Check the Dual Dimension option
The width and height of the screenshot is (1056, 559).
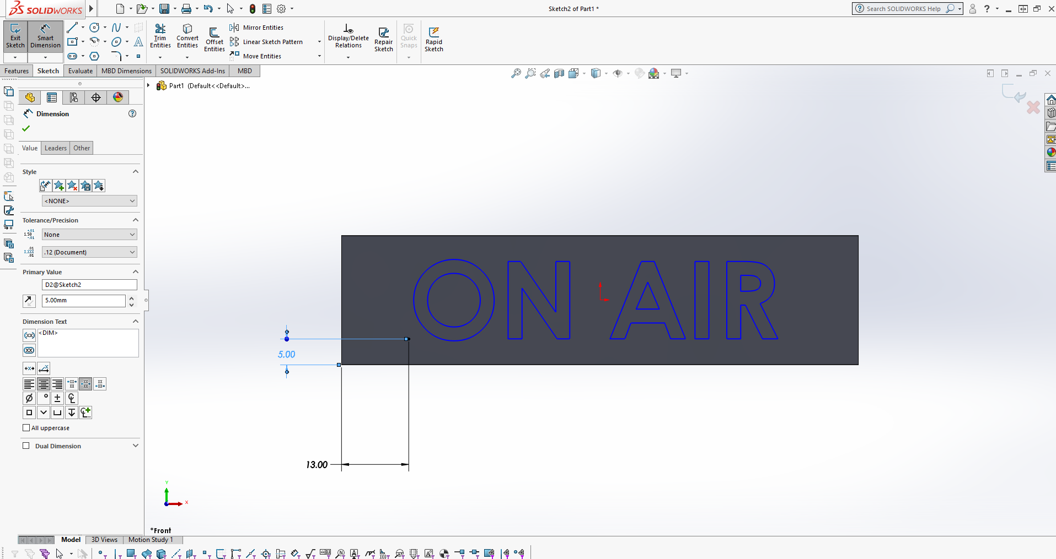[25, 446]
